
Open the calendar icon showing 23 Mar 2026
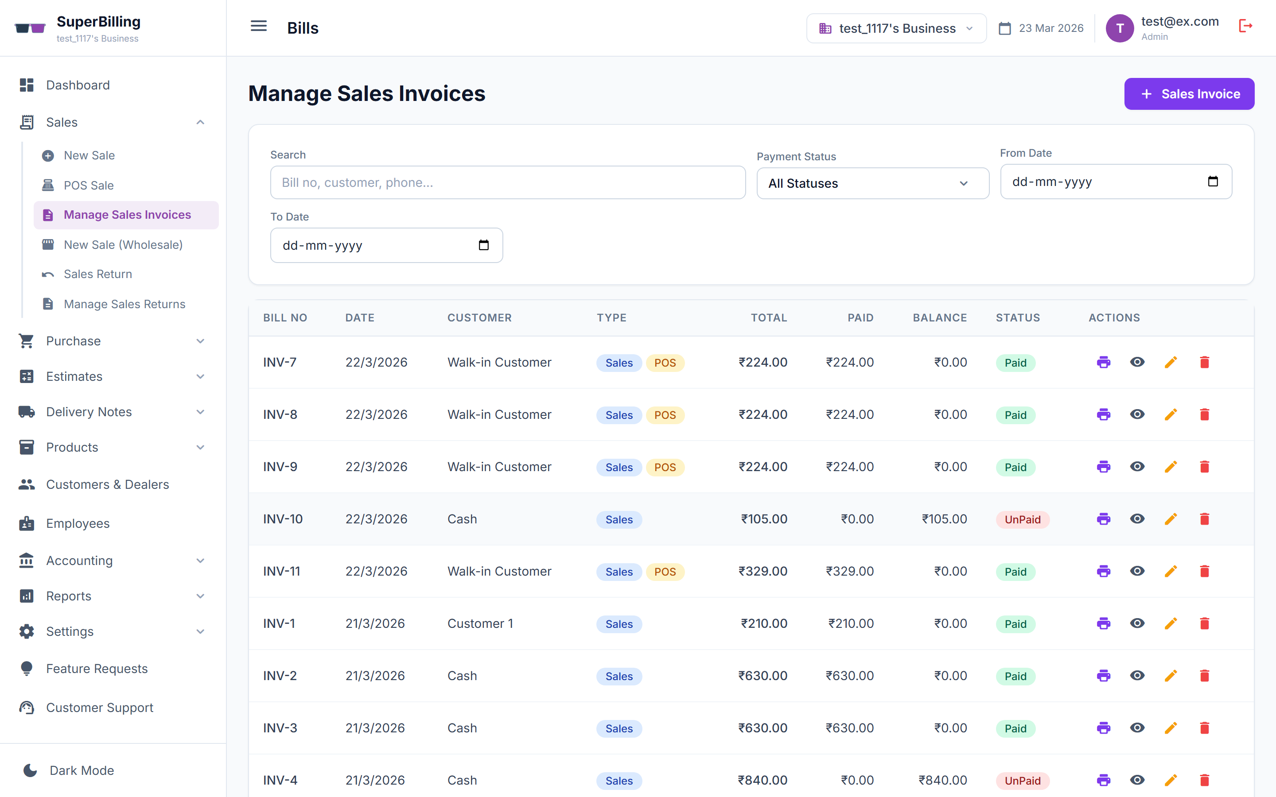click(1004, 28)
